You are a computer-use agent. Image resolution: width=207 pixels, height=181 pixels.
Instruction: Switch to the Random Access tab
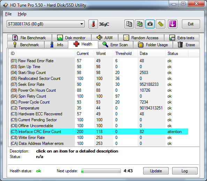(141, 38)
